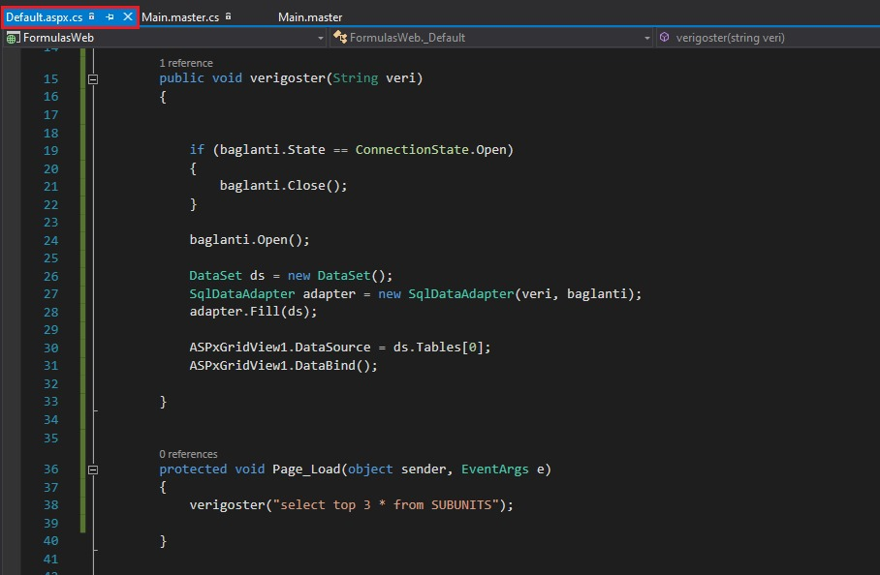The width and height of the screenshot is (880, 575).
Task: Click the lock icon on Default.aspx.cs tab
Action: 92,16
